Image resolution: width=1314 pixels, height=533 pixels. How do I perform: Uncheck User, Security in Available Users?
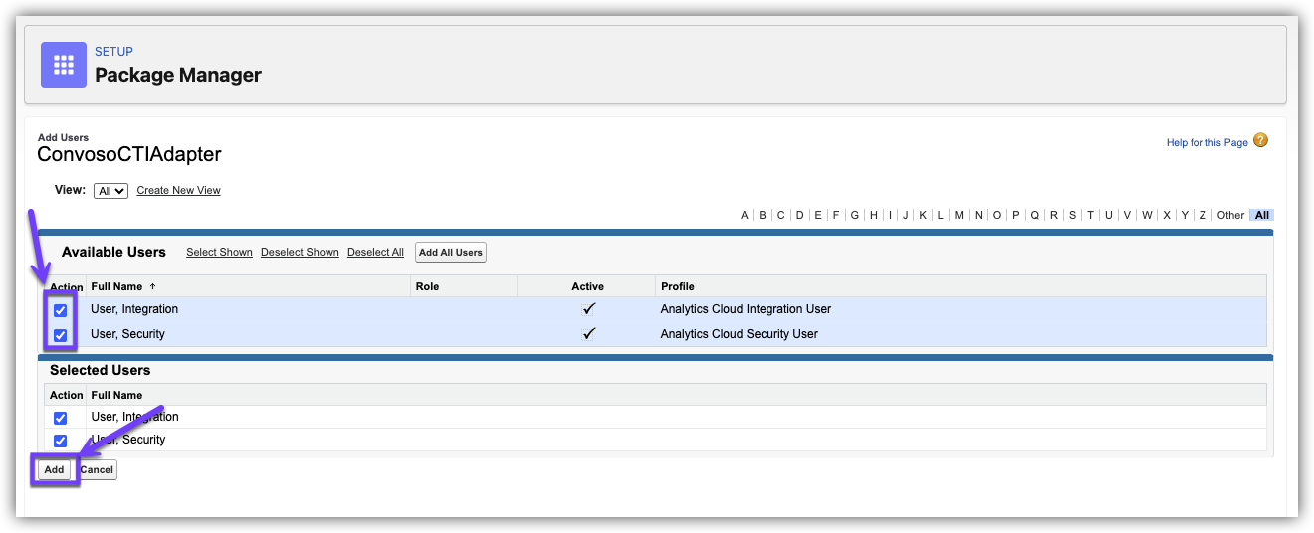[x=61, y=335]
